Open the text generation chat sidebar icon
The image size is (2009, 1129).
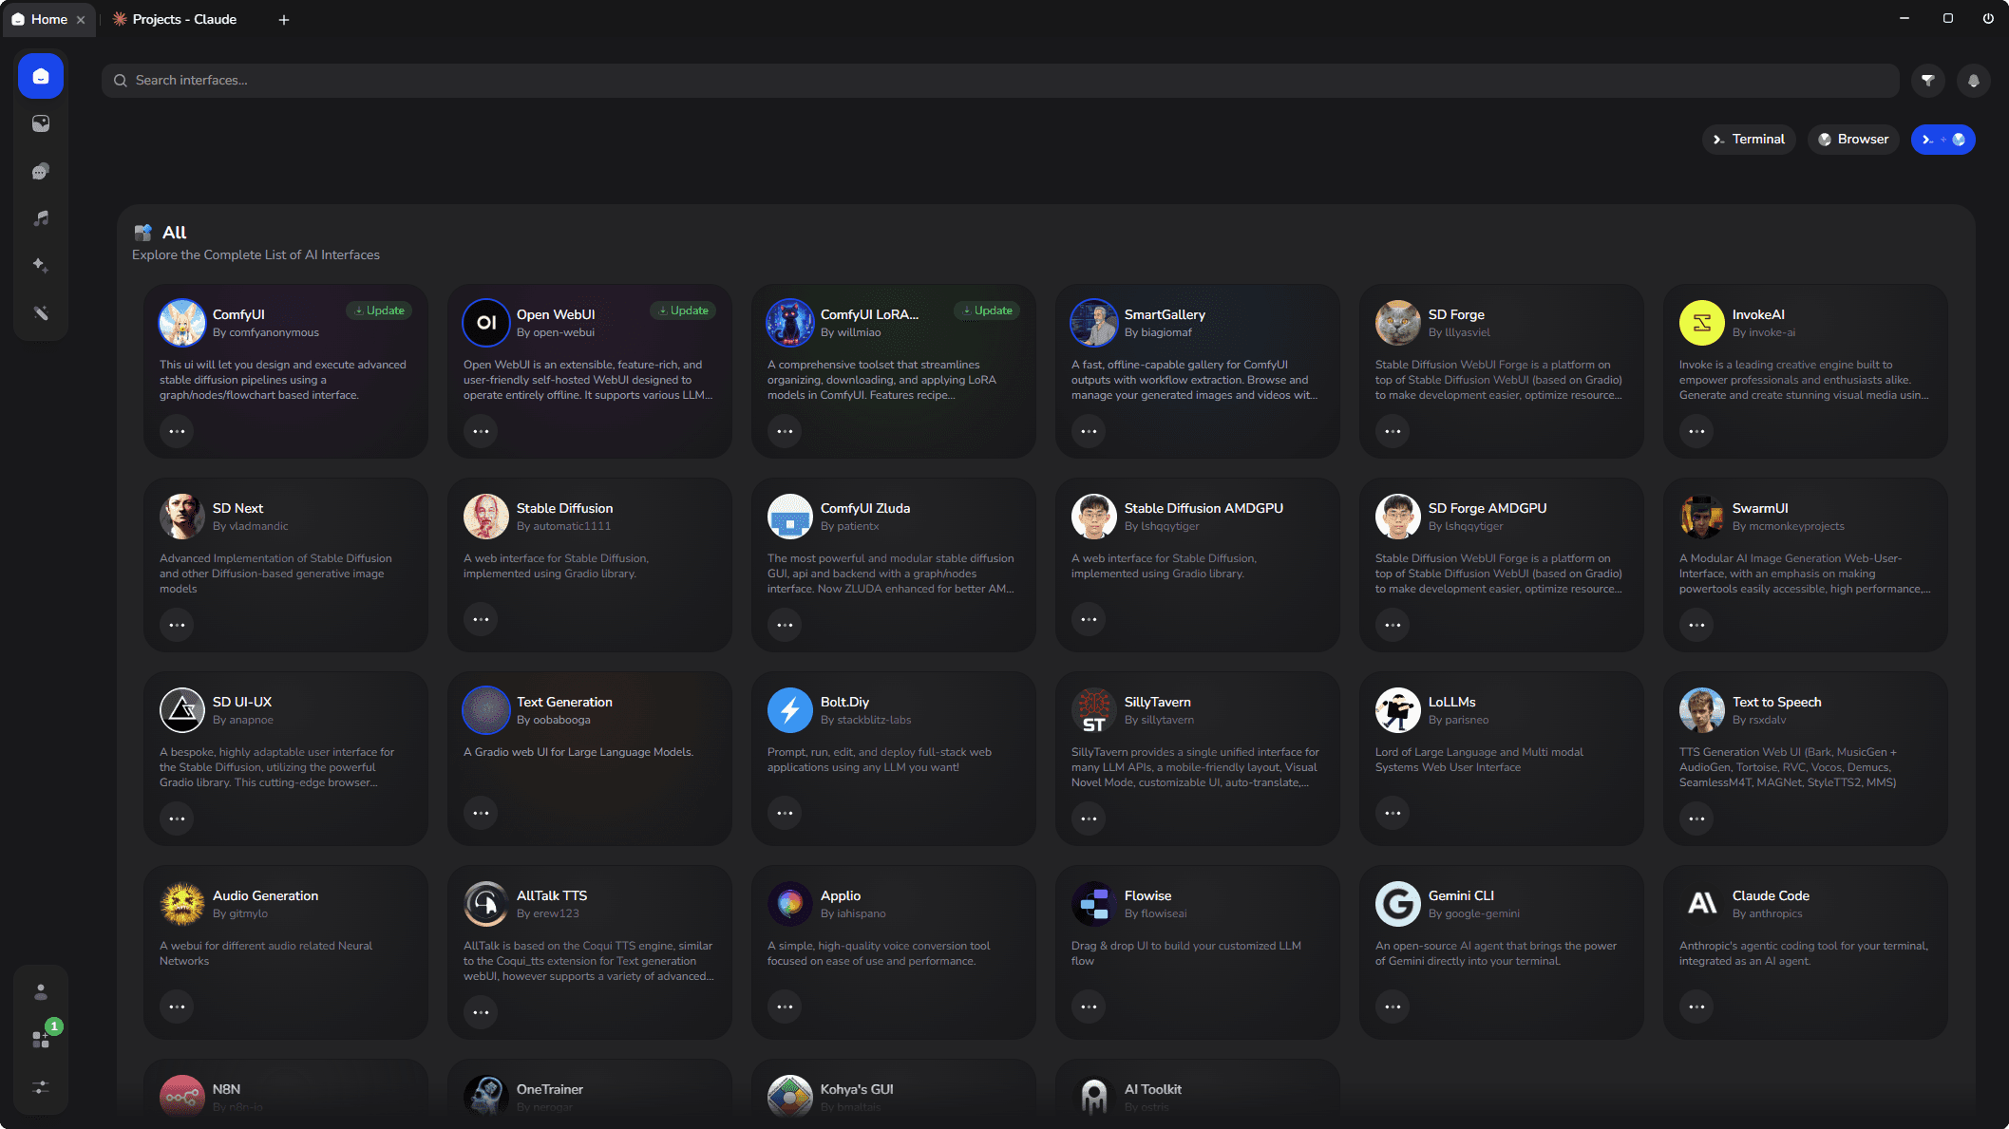(41, 171)
